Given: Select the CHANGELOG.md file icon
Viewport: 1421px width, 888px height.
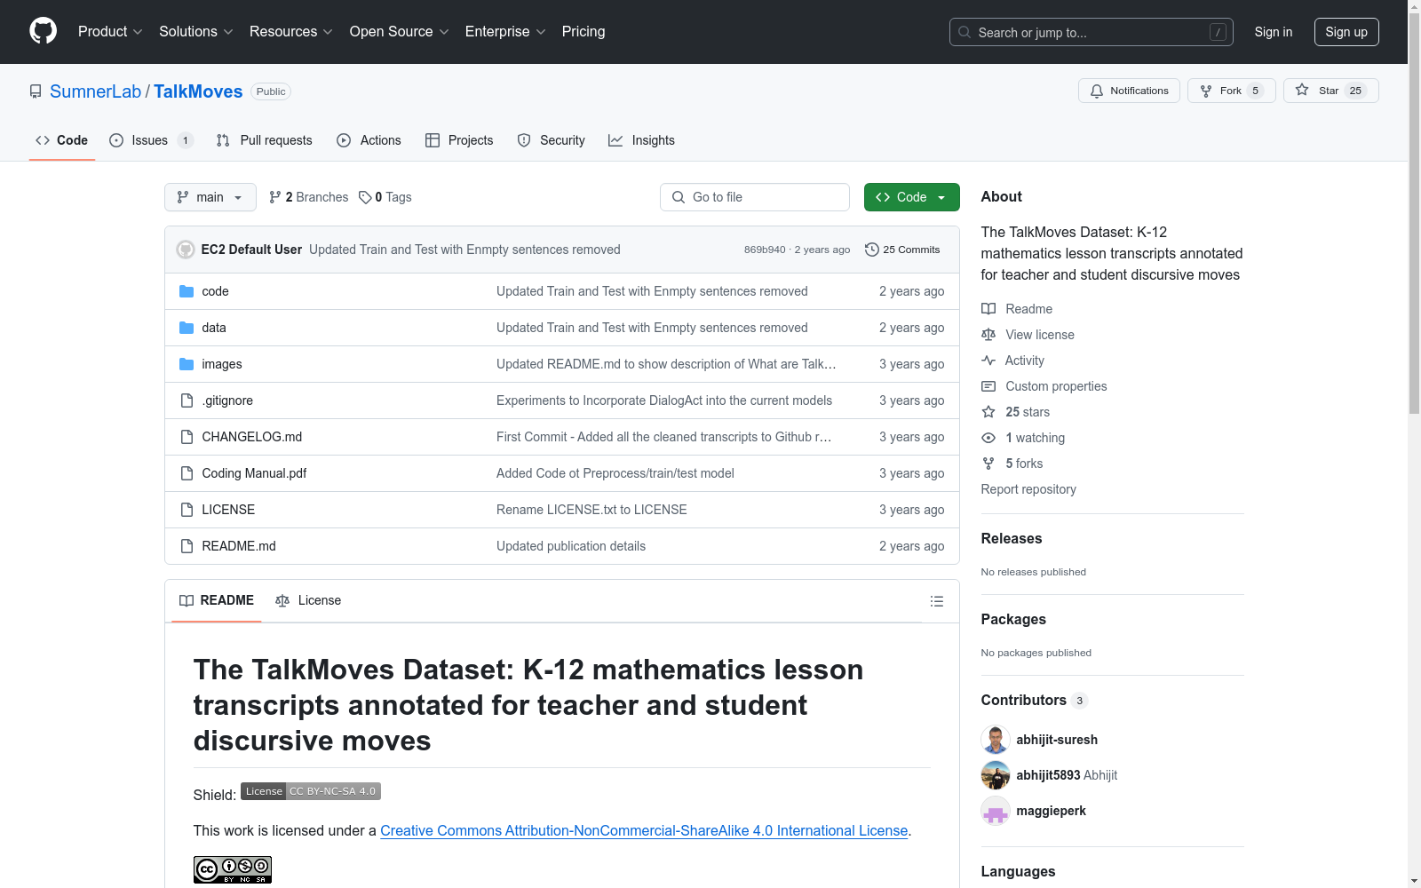Looking at the screenshot, I should tap(187, 437).
